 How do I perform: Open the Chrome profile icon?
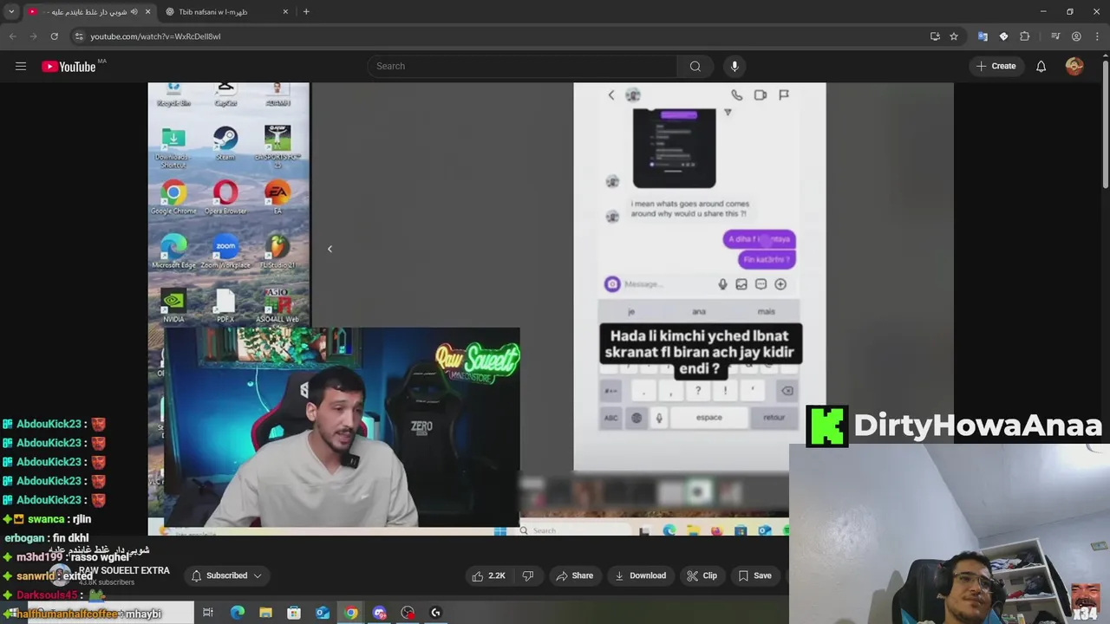tap(1076, 36)
